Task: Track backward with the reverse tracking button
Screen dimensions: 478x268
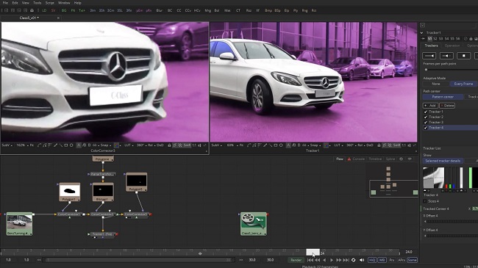Action: point(429,56)
